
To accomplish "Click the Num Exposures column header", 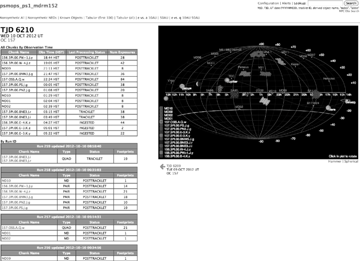I will pyautogui.click(x=122, y=52).
